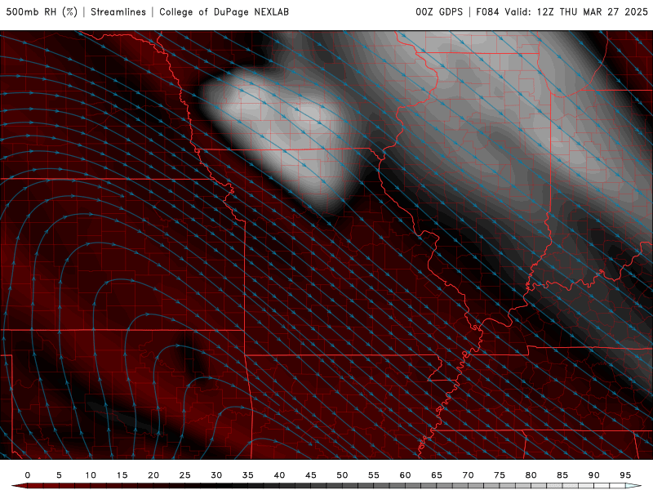Click the "5" label on the color scale
The width and height of the screenshot is (653, 490).
point(59,475)
